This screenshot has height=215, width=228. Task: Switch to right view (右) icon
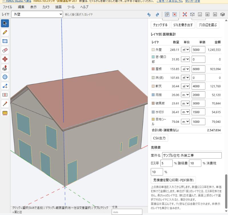tap(215, 15)
